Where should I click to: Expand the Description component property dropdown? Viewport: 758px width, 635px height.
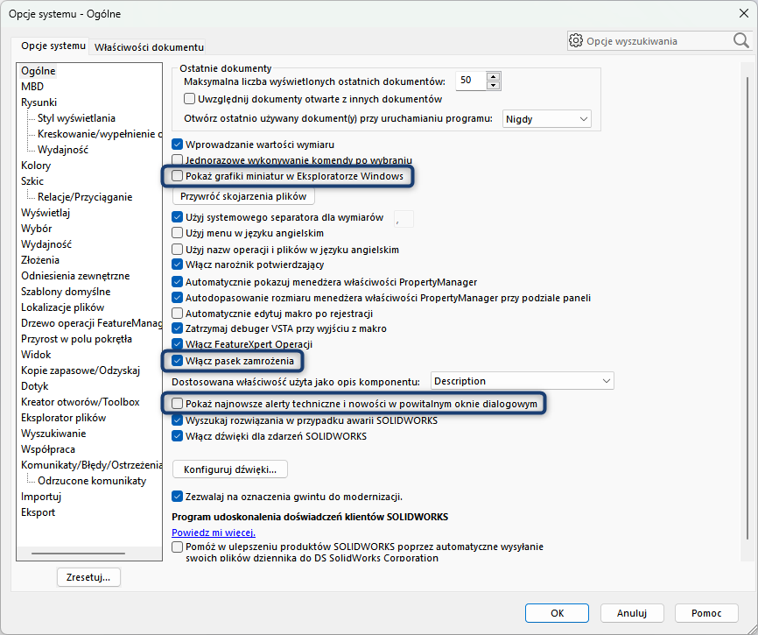point(523,381)
